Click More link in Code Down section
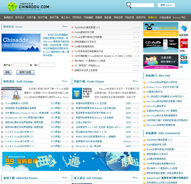This screenshot has height=184, width=191. 136,81
